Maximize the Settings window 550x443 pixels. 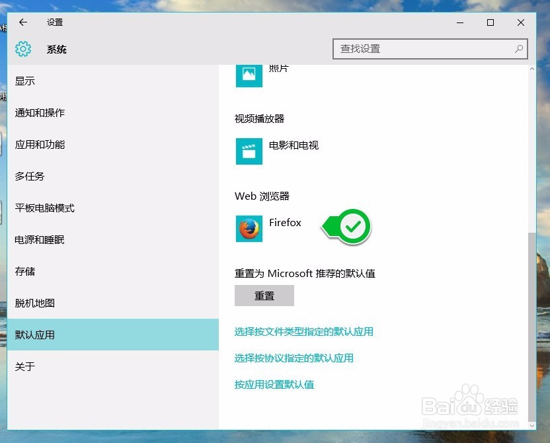[x=491, y=22]
